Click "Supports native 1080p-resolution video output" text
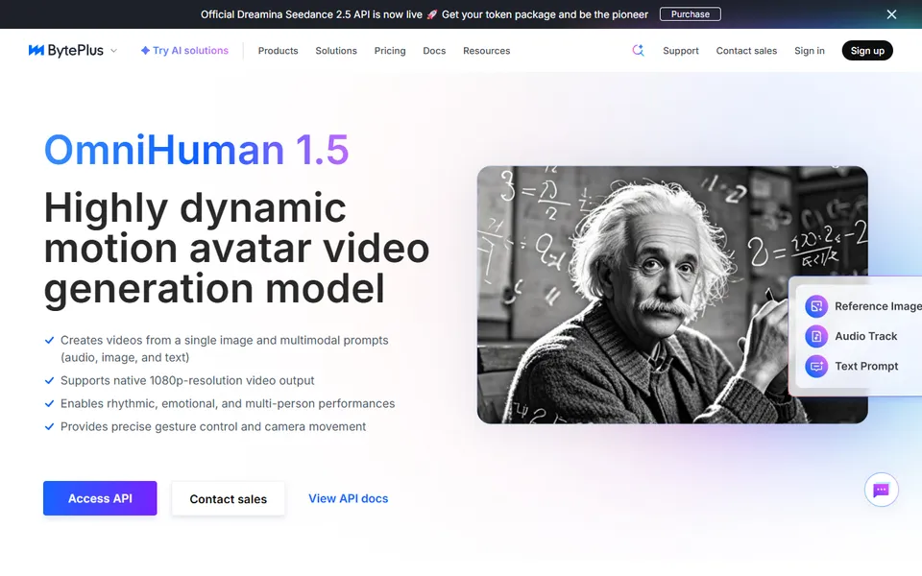This screenshot has height=576, width=922. click(187, 380)
